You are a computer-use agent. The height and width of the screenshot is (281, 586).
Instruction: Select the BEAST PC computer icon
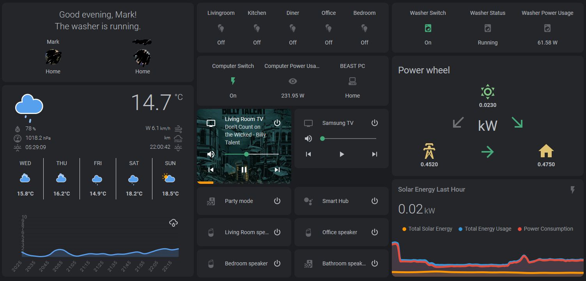coord(352,81)
